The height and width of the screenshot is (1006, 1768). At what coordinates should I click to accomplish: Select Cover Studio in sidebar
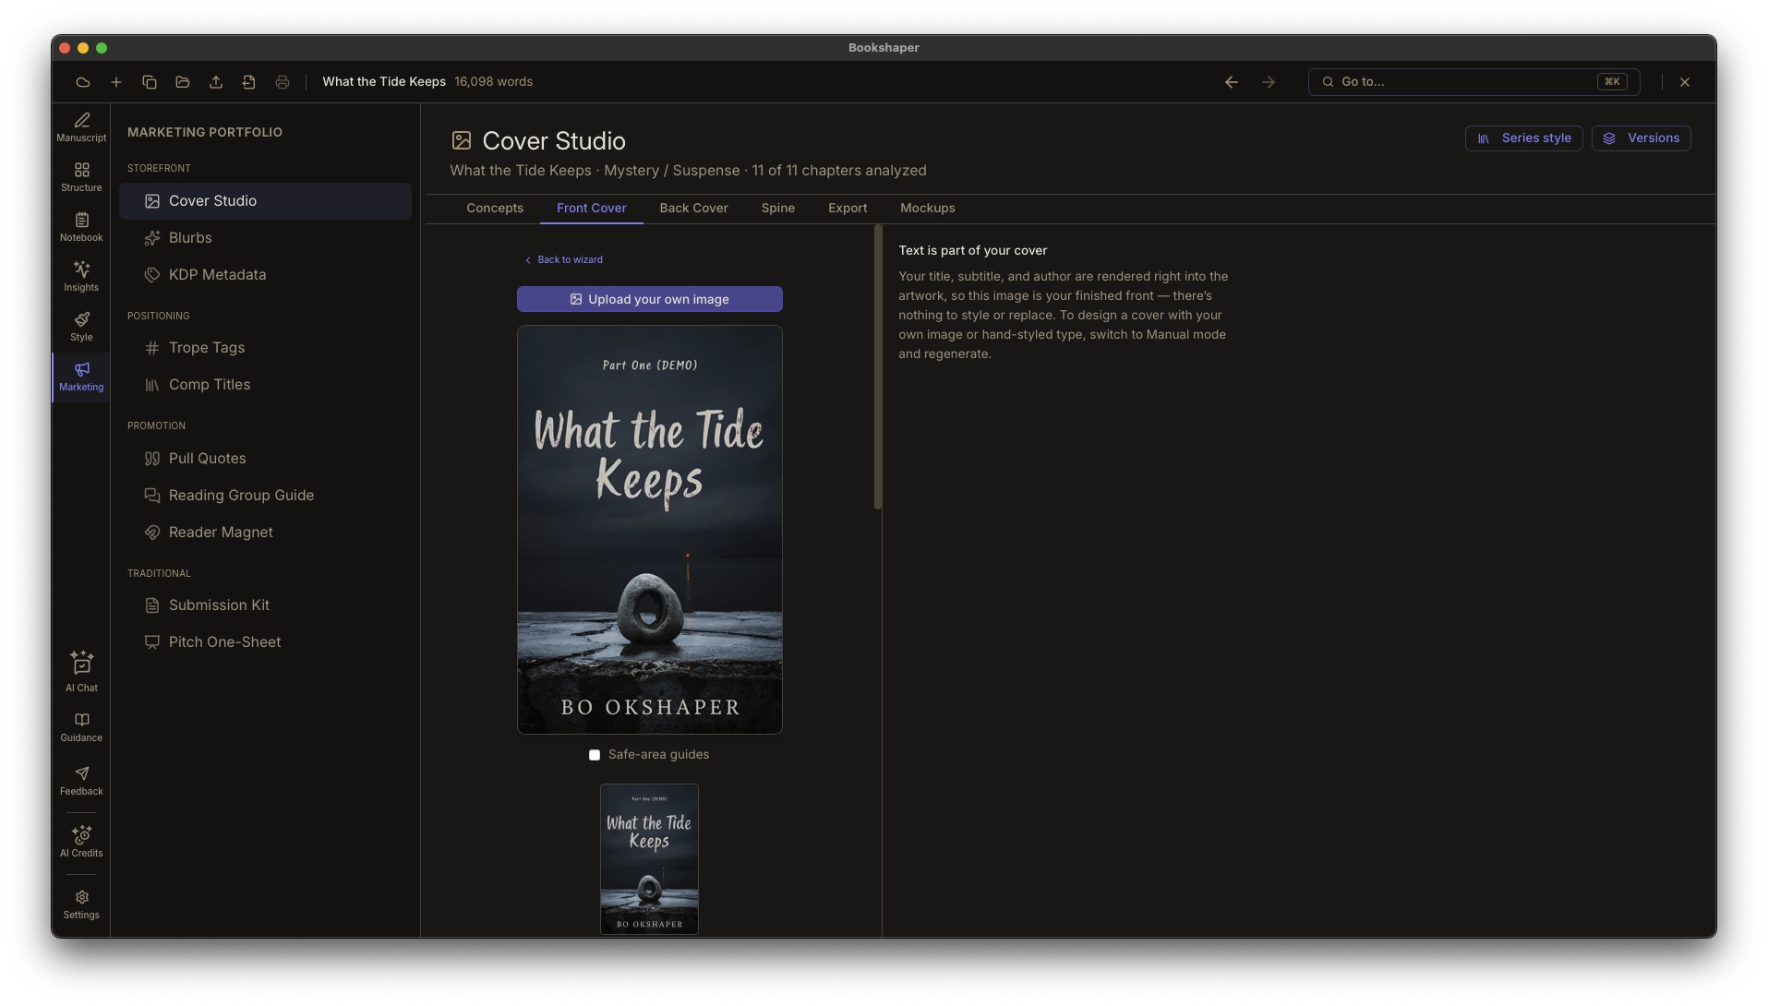(265, 201)
